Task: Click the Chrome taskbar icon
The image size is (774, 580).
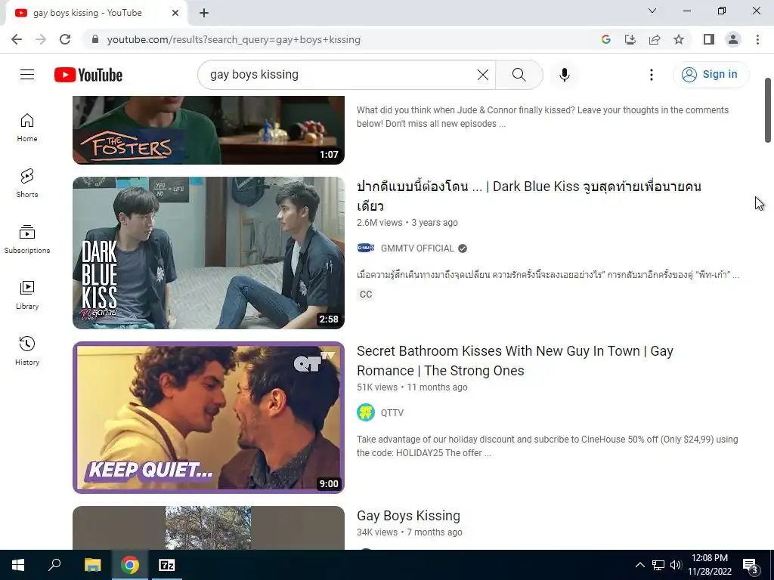Action: click(129, 565)
